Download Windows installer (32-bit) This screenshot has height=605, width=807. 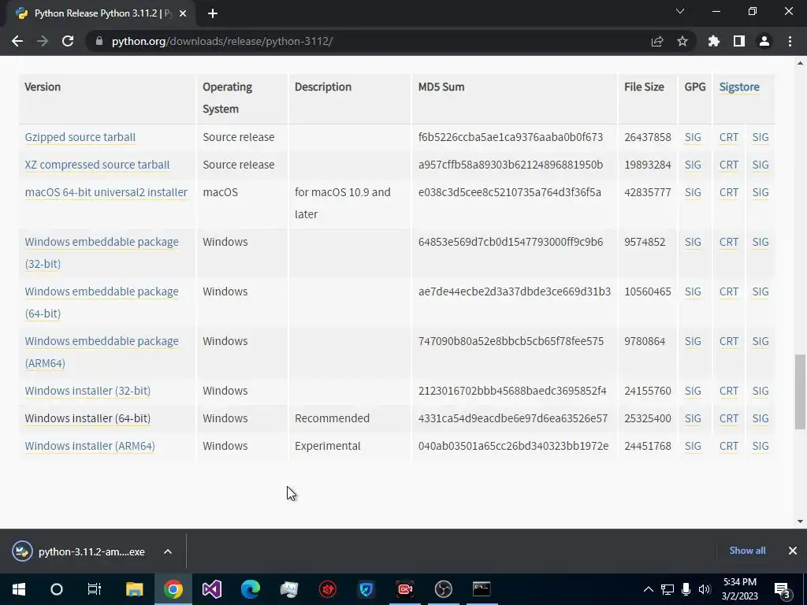[x=87, y=391]
